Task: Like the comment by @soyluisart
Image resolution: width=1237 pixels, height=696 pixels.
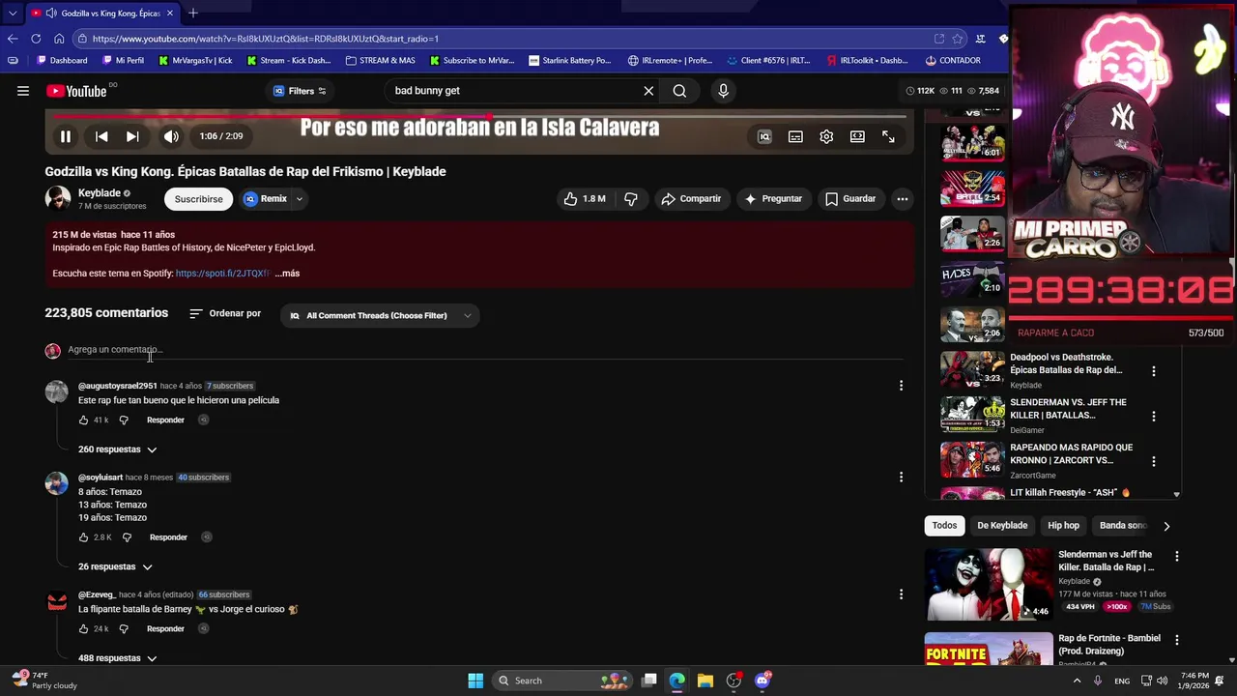Action: pos(84,537)
